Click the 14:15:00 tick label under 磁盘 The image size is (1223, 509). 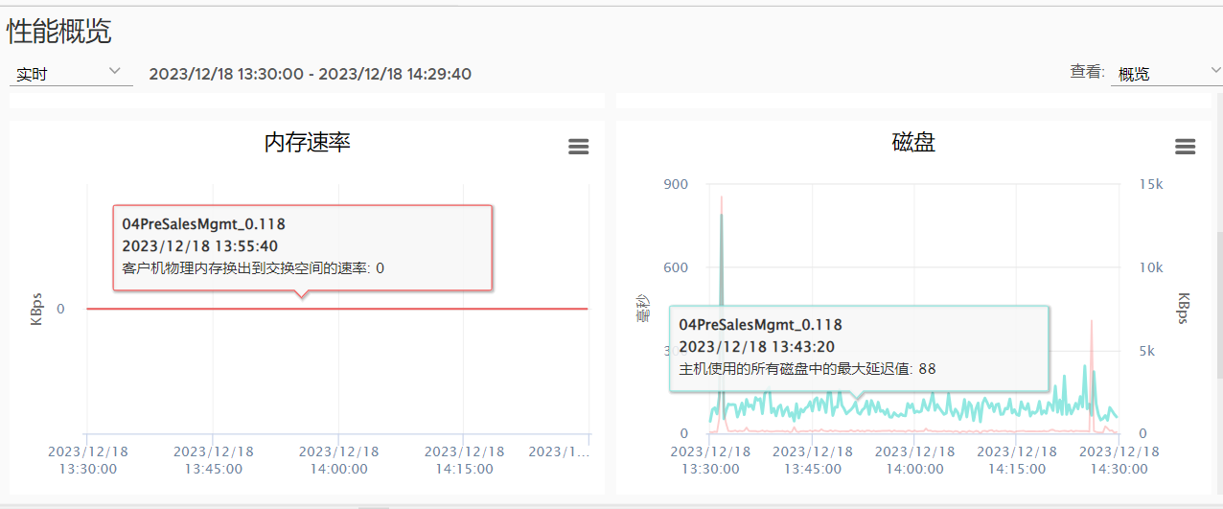point(1017,460)
